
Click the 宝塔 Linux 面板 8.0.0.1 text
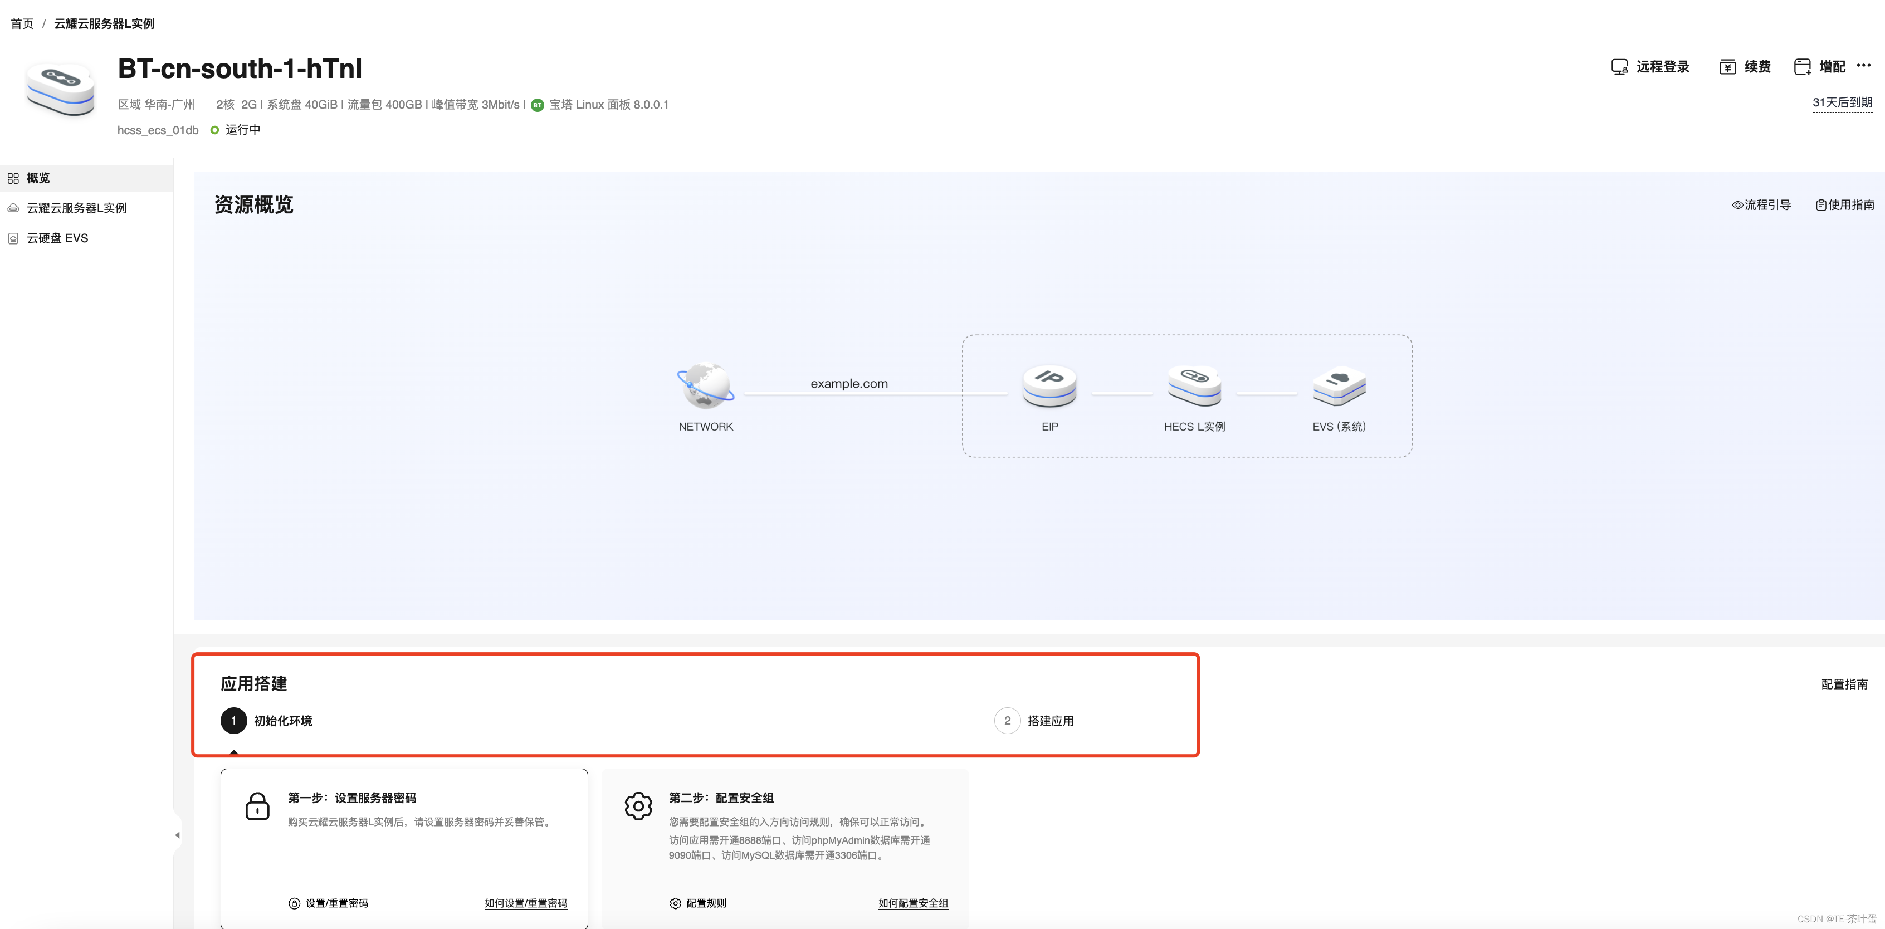609,105
